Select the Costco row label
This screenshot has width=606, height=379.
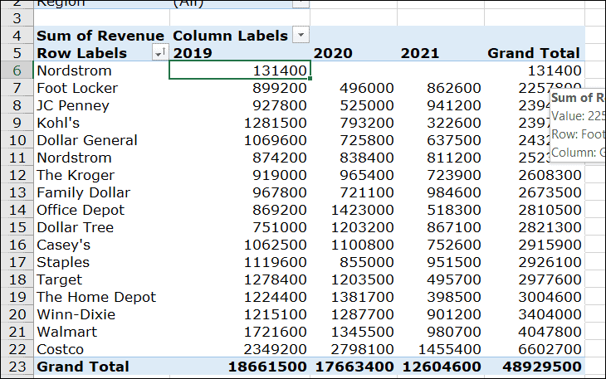click(60, 349)
